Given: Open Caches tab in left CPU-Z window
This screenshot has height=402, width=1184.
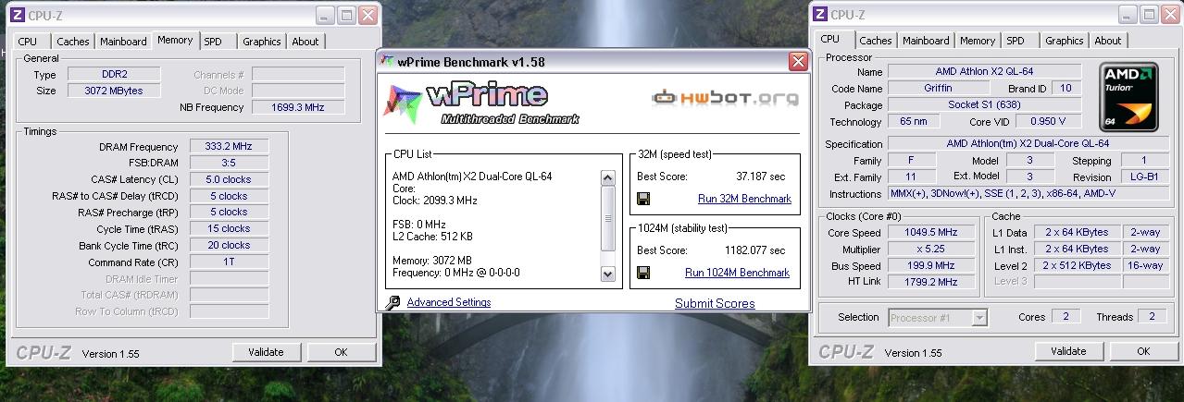Looking at the screenshot, I should (73, 42).
